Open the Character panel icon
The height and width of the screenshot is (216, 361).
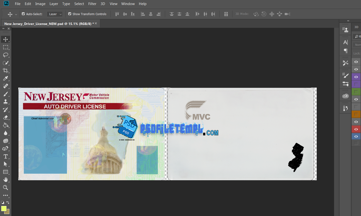[x=345, y=42]
